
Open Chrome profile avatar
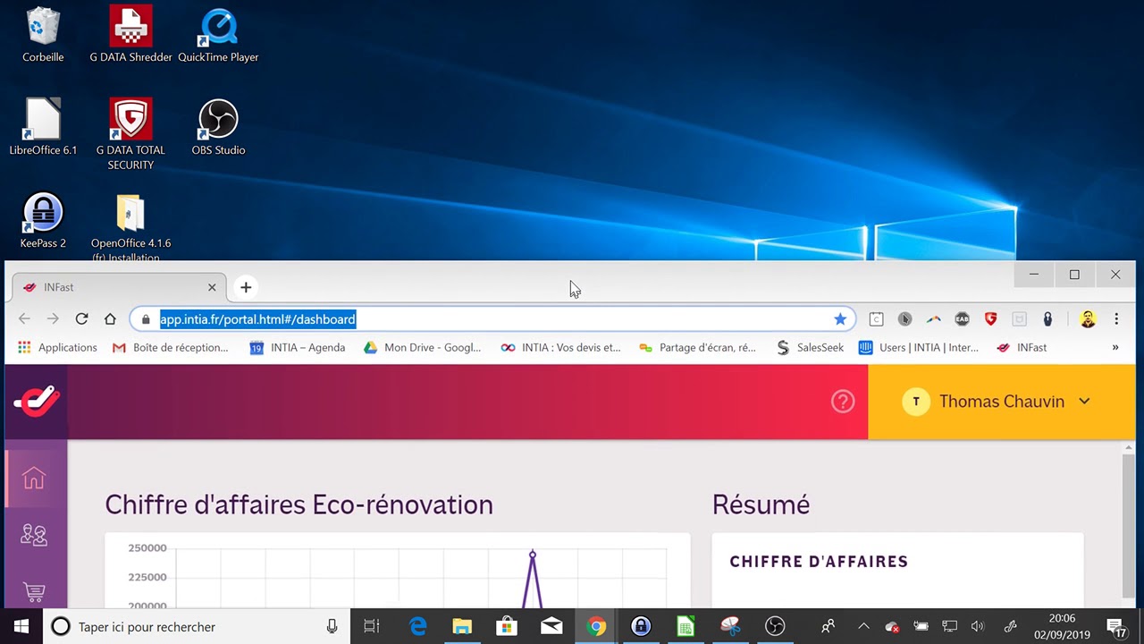[x=1088, y=319]
